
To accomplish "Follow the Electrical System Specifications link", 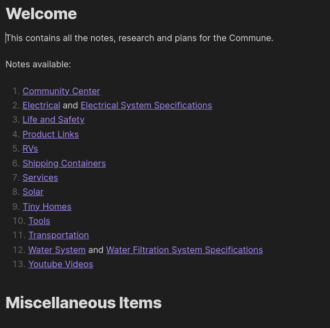I will point(146,105).
